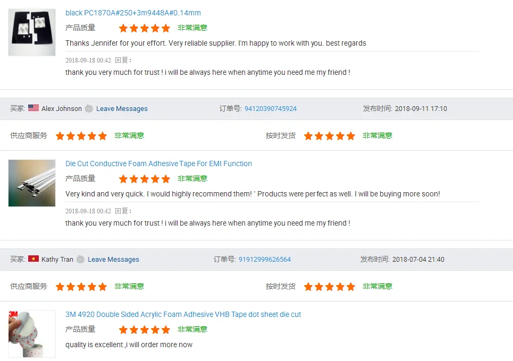Click the buyer name Alex Johnson

[62, 108]
